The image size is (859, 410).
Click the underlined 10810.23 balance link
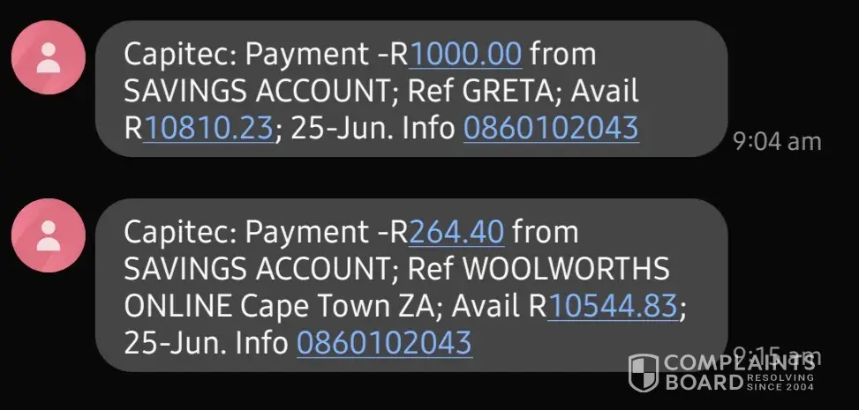pyautogui.click(x=207, y=128)
